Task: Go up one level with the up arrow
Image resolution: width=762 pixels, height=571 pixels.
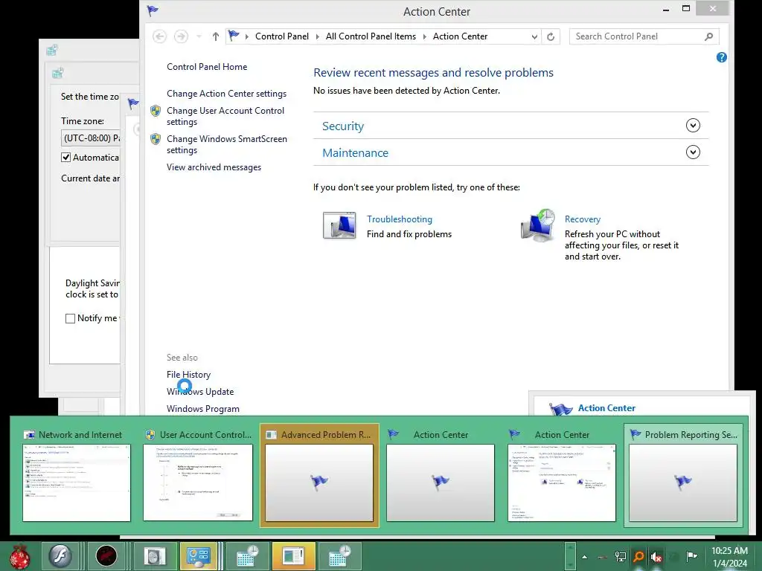Action: click(x=216, y=36)
